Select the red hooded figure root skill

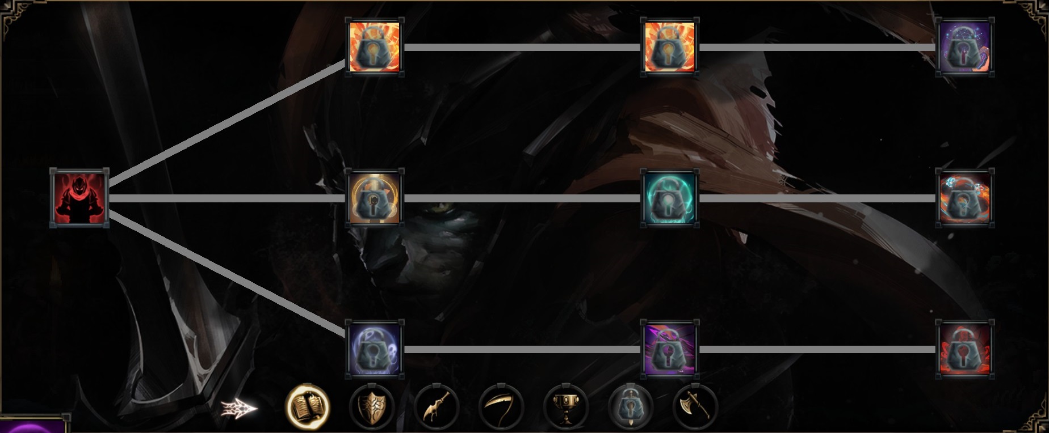pos(79,198)
